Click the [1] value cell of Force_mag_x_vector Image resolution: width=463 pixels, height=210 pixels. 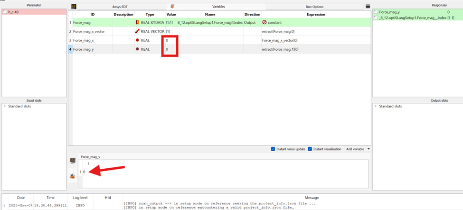click(171, 31)
